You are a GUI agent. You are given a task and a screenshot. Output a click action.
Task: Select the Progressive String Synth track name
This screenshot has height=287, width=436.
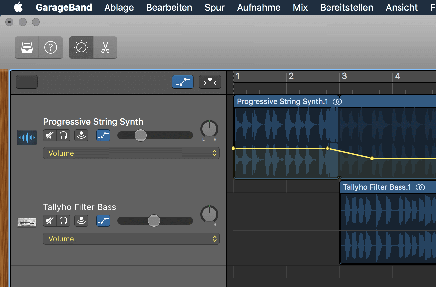(x=93, y=122)
